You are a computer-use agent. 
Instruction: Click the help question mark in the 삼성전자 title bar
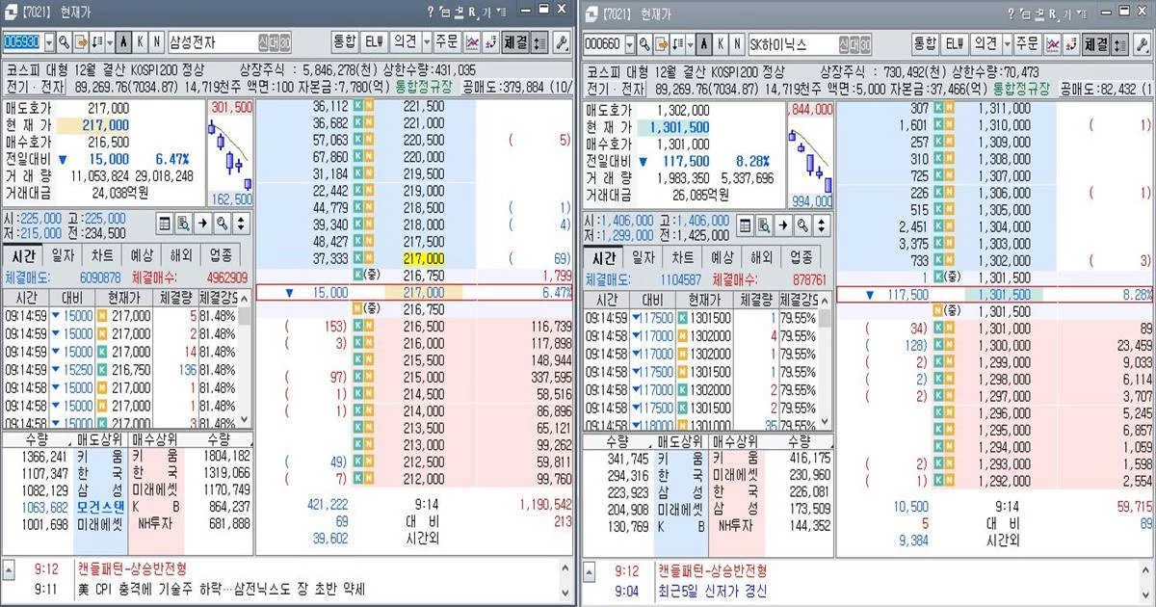(431, 11)
